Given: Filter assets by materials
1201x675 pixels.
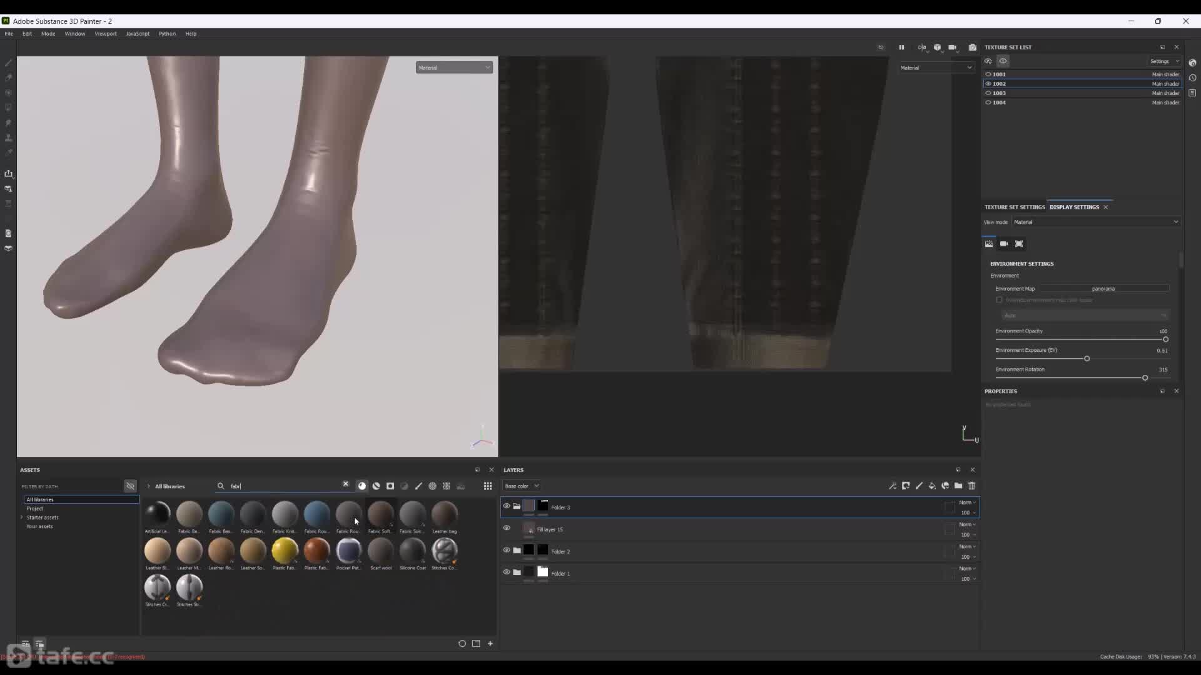Looking at the screenshot, I should coord(362,486).
